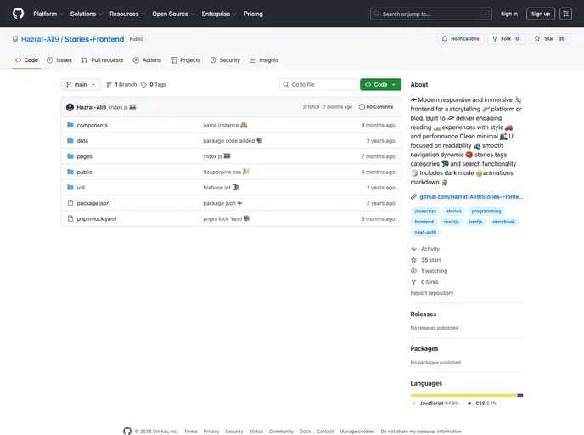
Task: Open the data folder icon
Action: [70, 140]
